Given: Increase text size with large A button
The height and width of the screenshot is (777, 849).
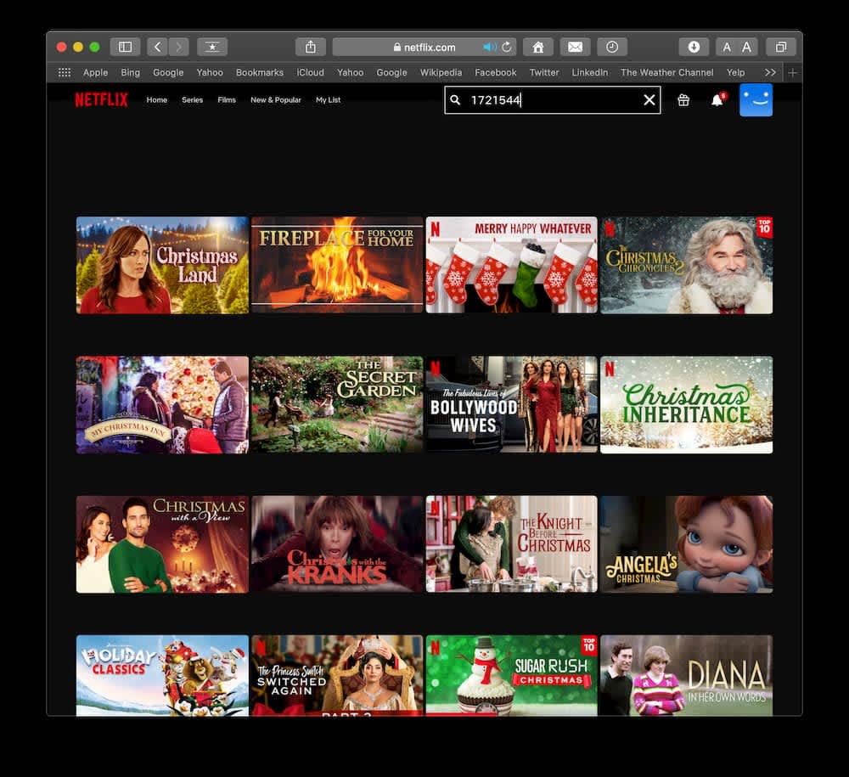Looking at the screenshot, I should 746,47.
